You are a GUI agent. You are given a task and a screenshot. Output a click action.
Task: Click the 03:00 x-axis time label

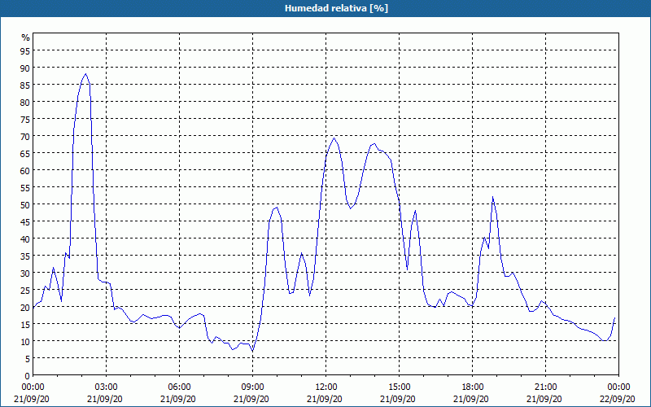coord(107,387)
